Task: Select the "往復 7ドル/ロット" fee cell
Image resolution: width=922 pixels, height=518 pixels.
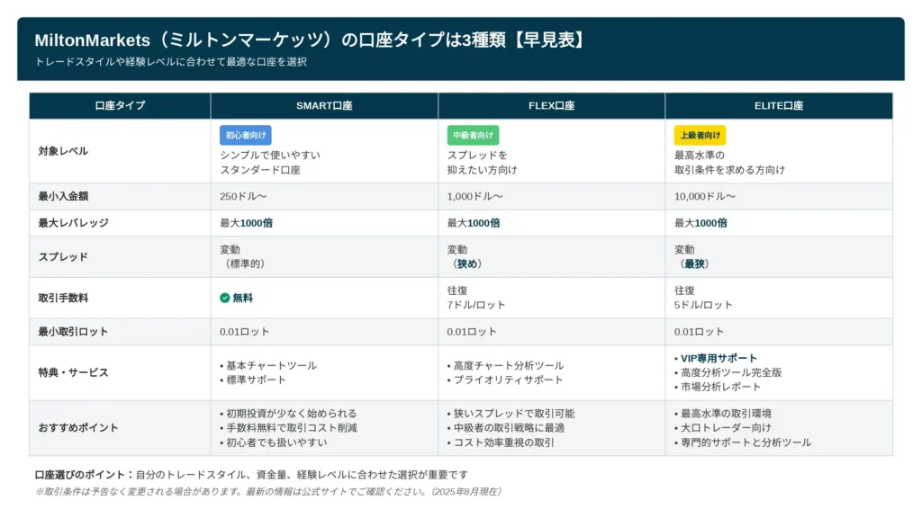Action: 552,298
